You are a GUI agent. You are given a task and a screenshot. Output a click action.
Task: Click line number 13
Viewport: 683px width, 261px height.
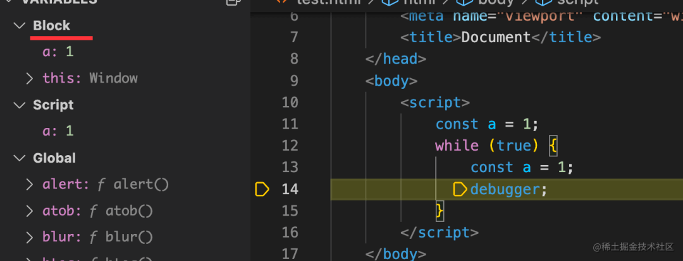(290, 168)
